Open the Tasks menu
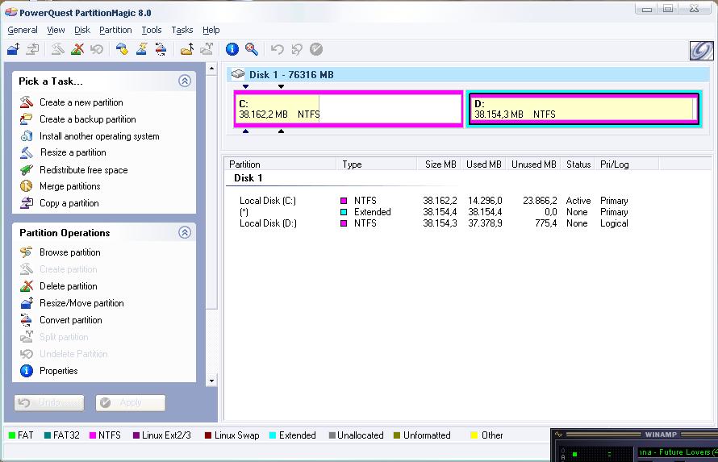 pyautogui.click(x=182, y=30)
